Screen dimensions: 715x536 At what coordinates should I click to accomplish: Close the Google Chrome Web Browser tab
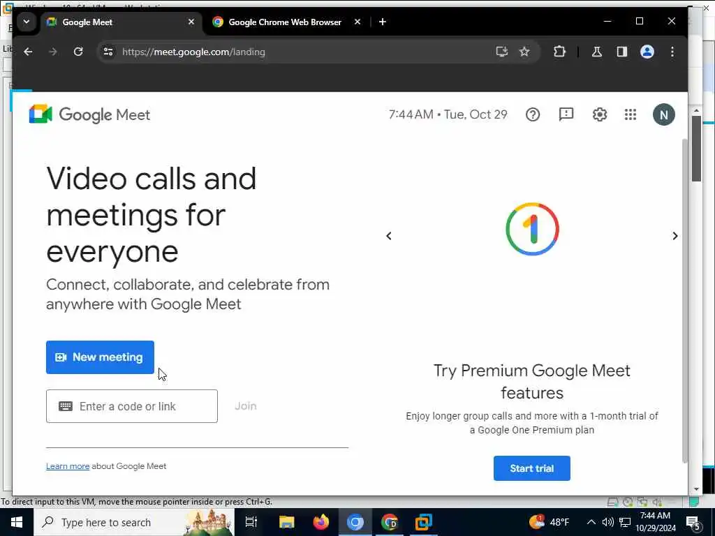tap(357, 22)
